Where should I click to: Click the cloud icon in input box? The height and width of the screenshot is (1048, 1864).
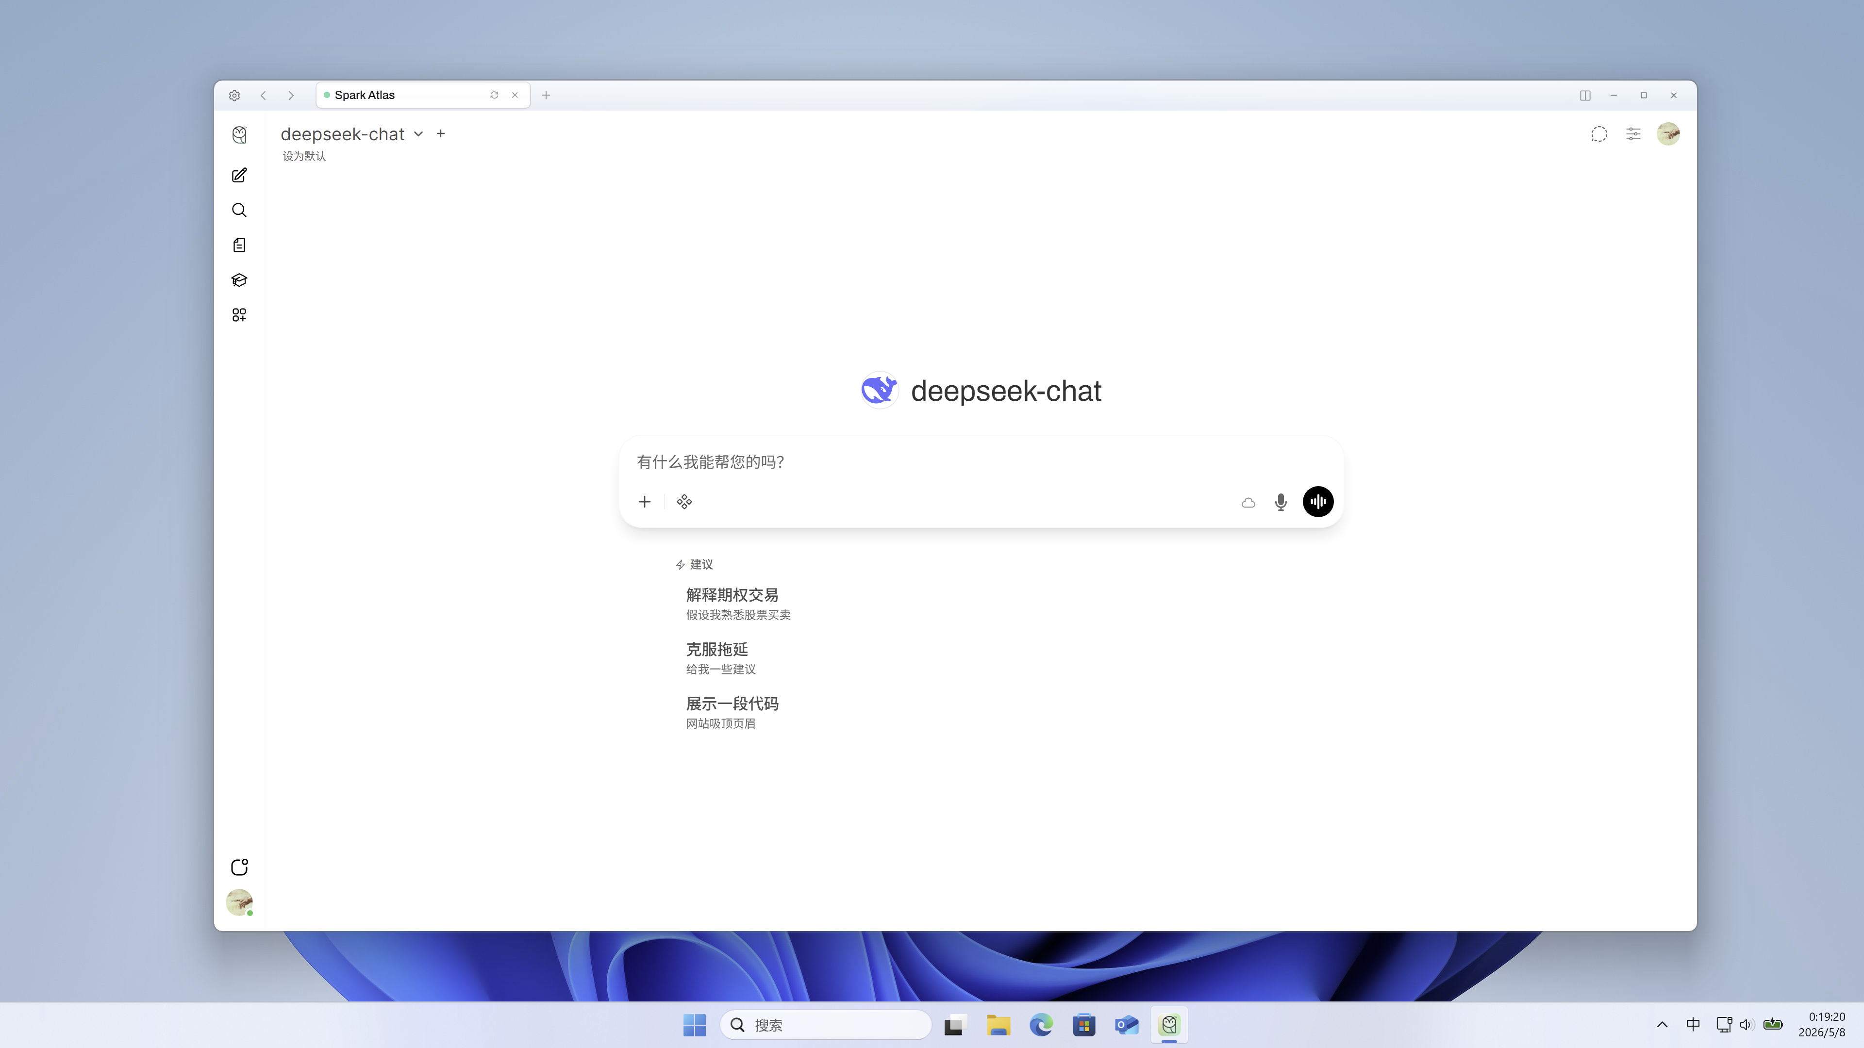(x=1248, y=503)
